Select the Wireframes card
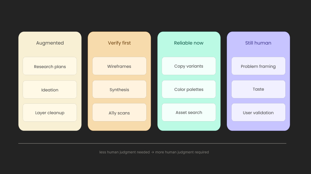This screenshot has width=311, height=174. click(119, 66)
